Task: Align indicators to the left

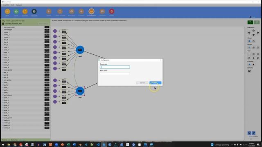Action: click(249, 33)
